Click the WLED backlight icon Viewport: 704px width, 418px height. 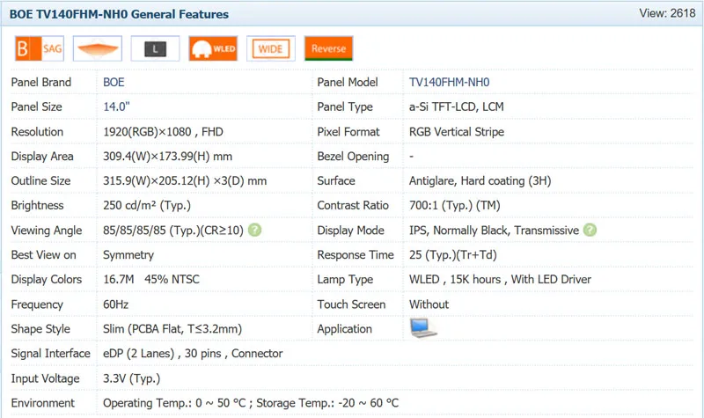point(213,48)
